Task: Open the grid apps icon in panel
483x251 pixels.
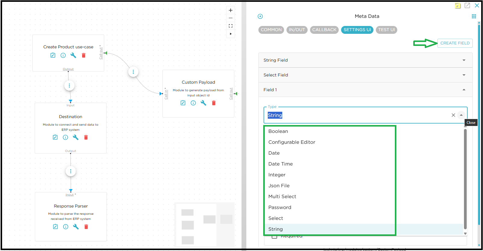Action: coord(474,16)
